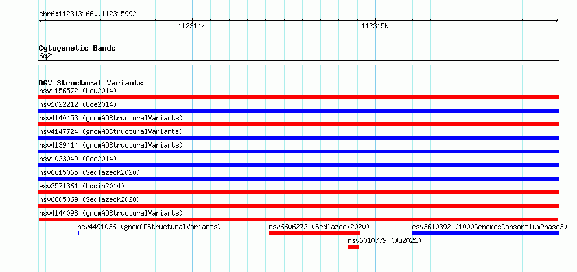Image resolution: width=577 pixels, height=272 pixels.
Task: Select the nsv1022212 (Coe2014) blue variant bar
Action: (298, 111)
